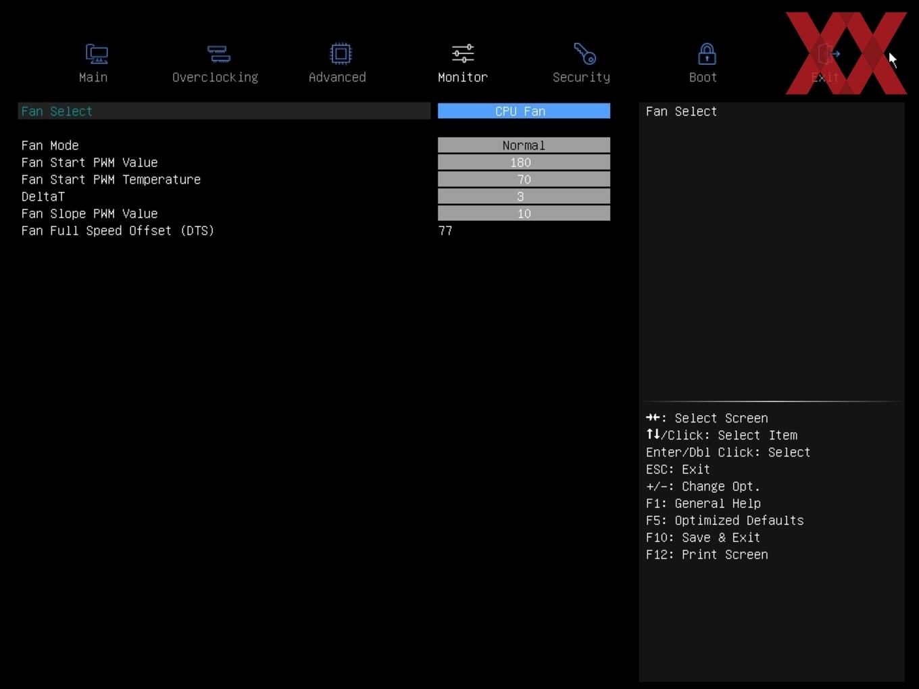Viewport: 919px width, 689px height.
Task: Click the /Click: Select Item hint
Action: coord(722,435)
